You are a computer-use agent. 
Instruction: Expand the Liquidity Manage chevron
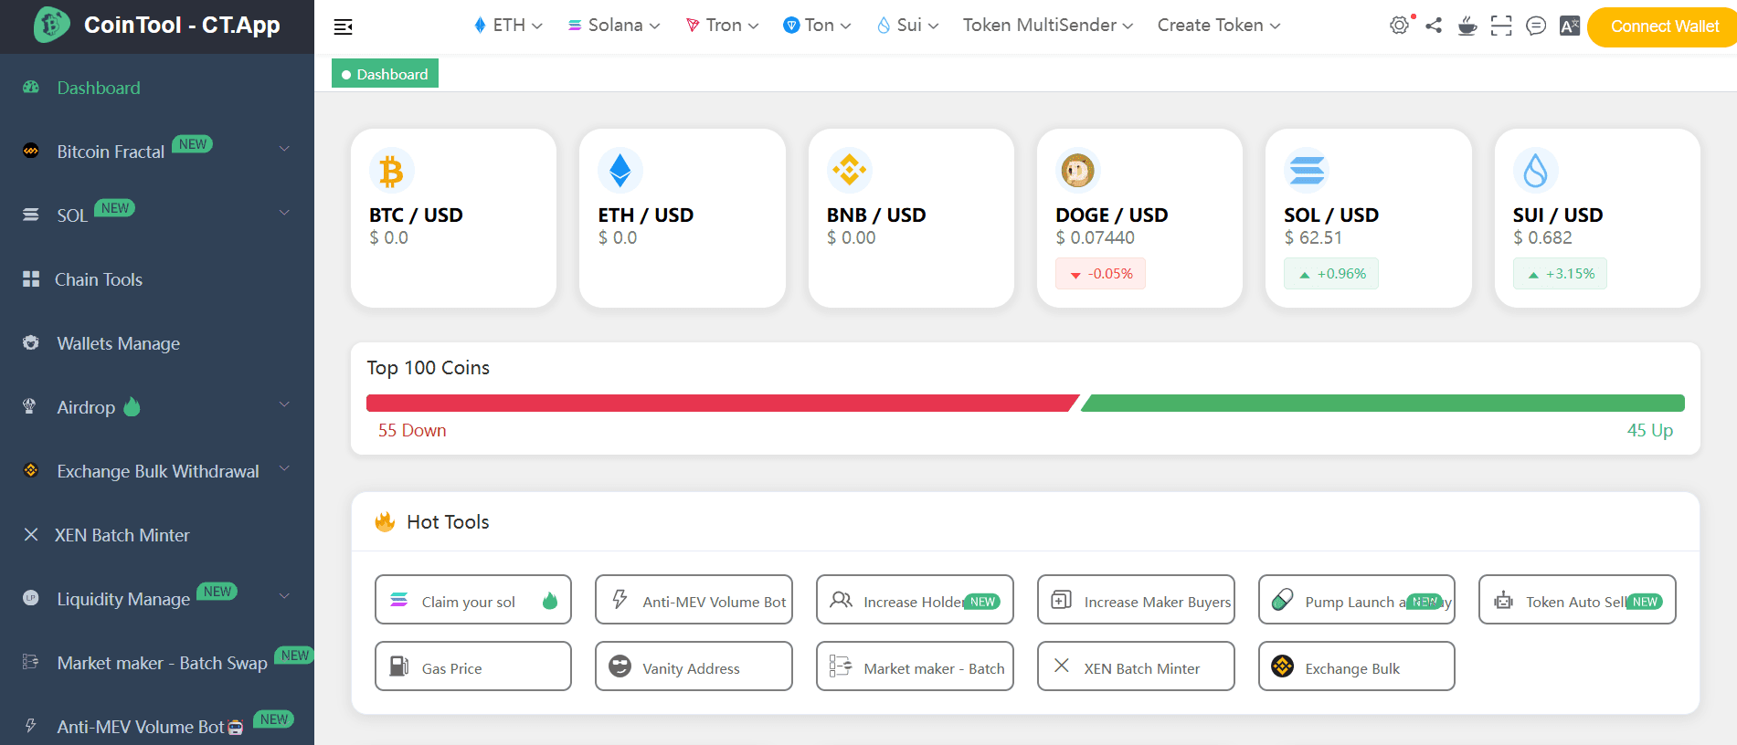point(284,596)
